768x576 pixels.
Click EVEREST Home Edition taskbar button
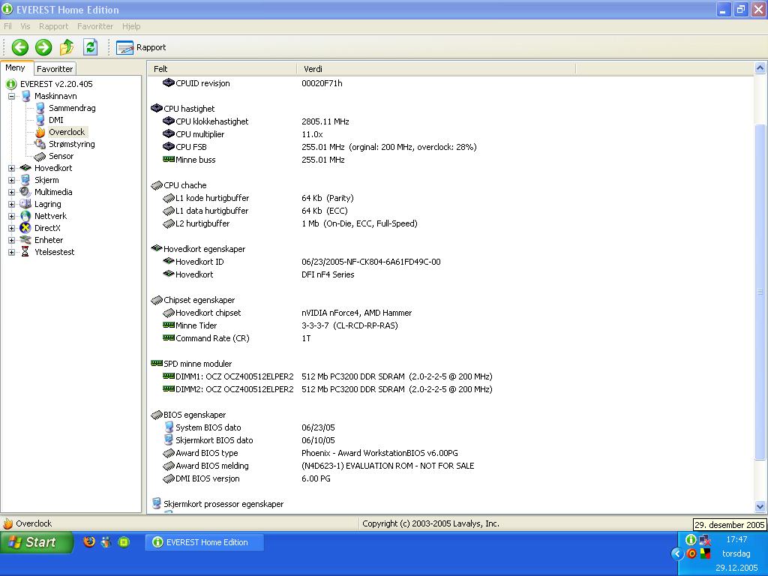pyautogui.click(x=204, y=542)
